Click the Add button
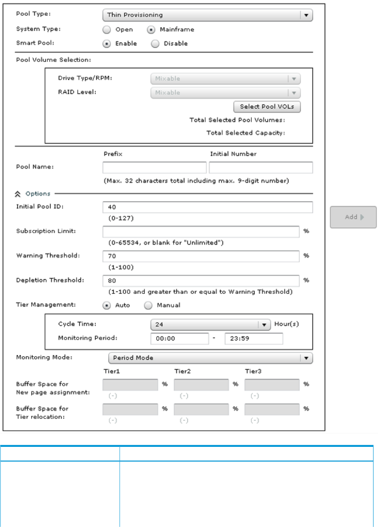This screenshot has height=527, width=378. (353, 217)
